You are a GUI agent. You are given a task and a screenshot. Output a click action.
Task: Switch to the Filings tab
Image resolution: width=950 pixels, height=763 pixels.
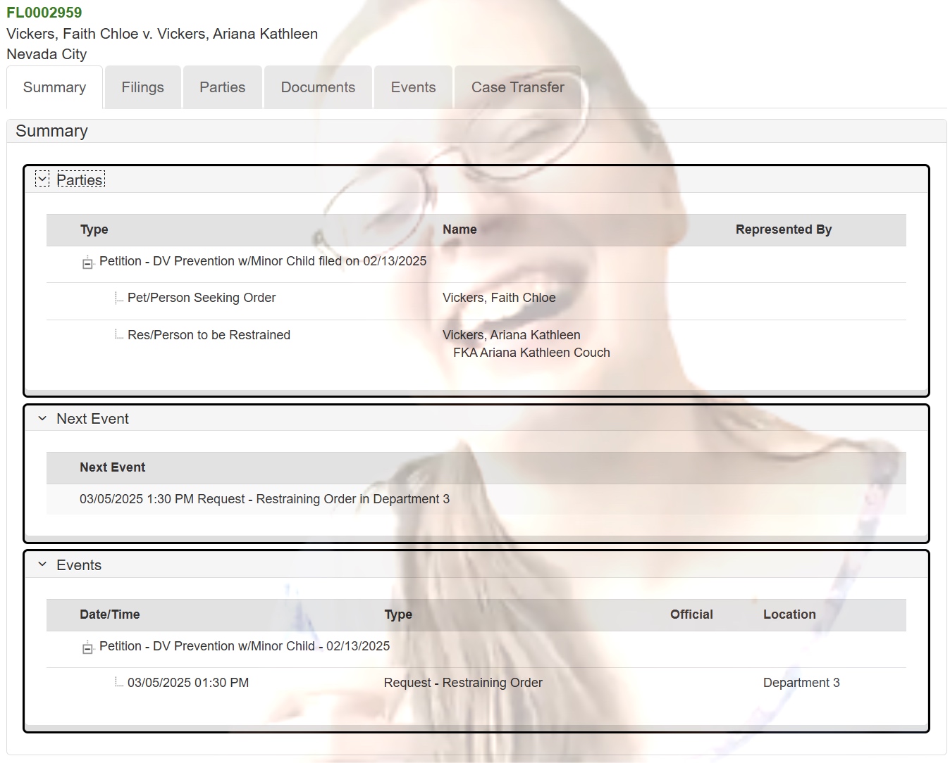tap(142, 87)
